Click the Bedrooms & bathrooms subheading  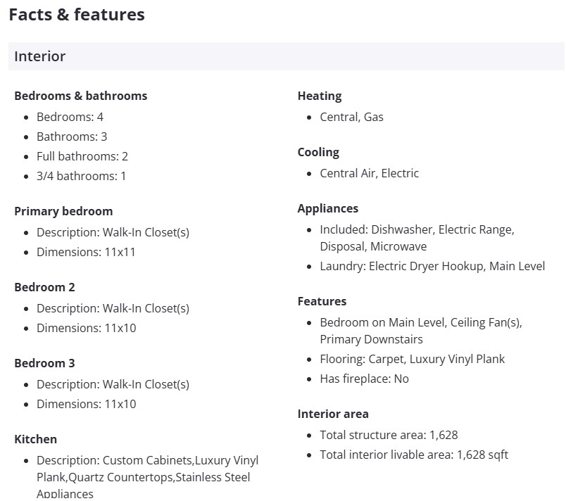[80, 96]
